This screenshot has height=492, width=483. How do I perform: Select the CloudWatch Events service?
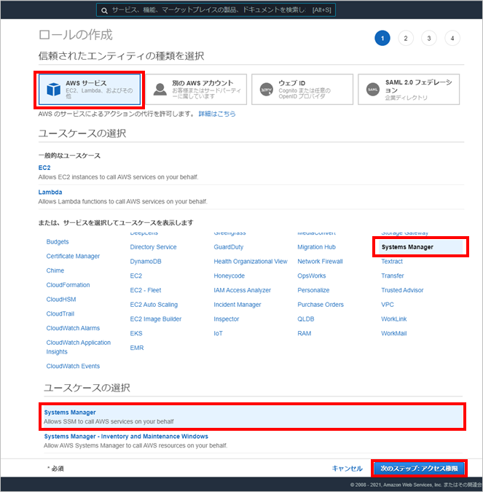[73, 366]
